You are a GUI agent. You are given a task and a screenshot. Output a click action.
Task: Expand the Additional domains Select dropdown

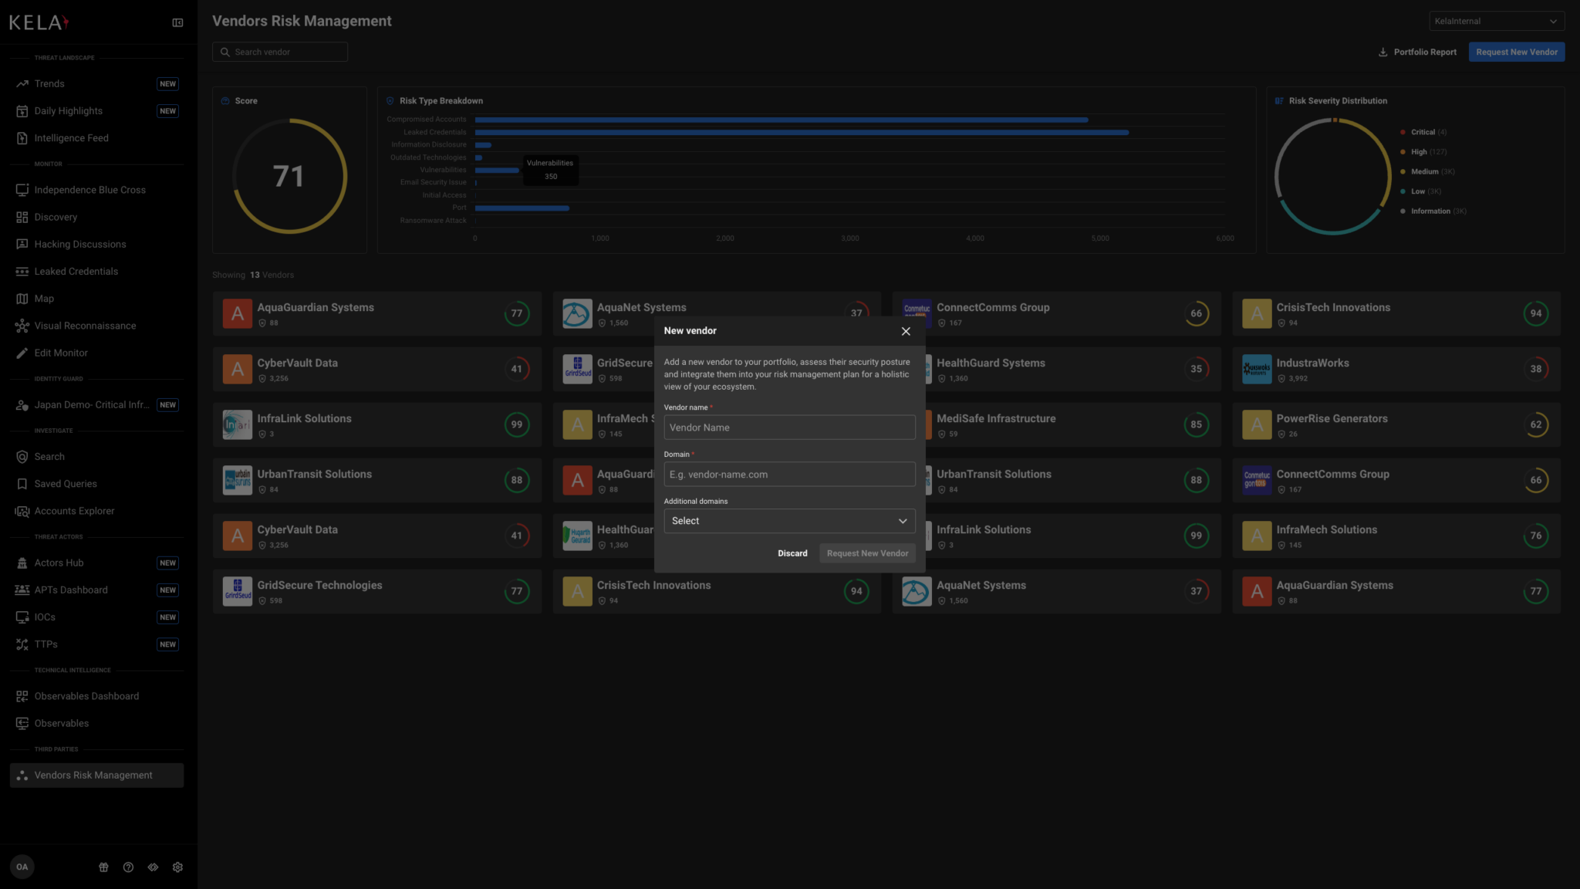pyautogui.click(x=788, y=521)
